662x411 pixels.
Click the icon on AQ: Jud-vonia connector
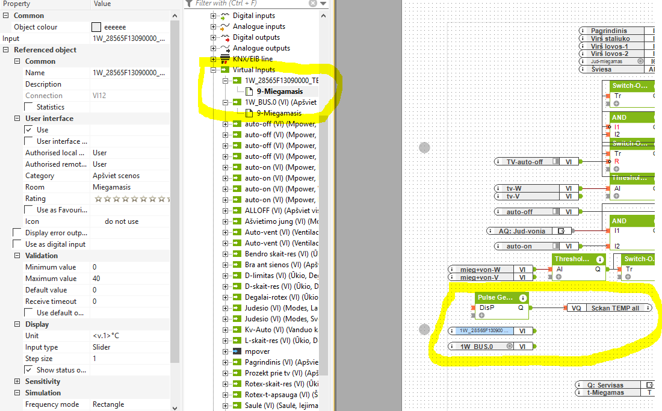(561, 231)
